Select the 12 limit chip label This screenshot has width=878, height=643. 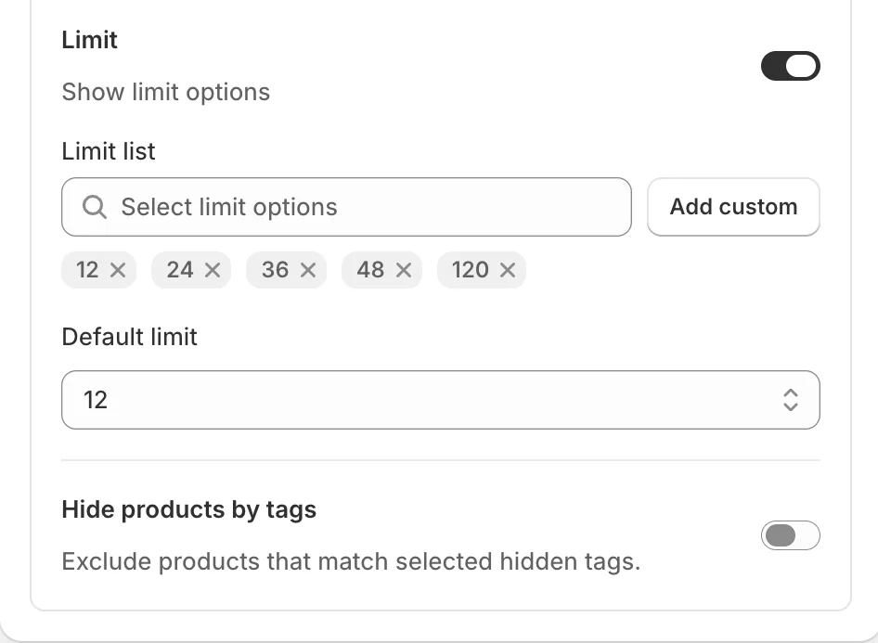point(87,270)
